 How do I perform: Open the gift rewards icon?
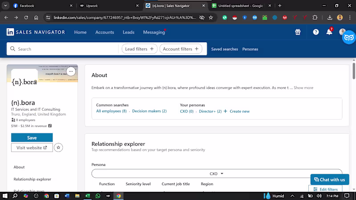298,32
